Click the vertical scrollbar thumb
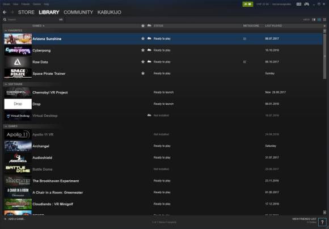Image resolution: width=329 pixels, height=229 pixels. (x=324, y=56)
